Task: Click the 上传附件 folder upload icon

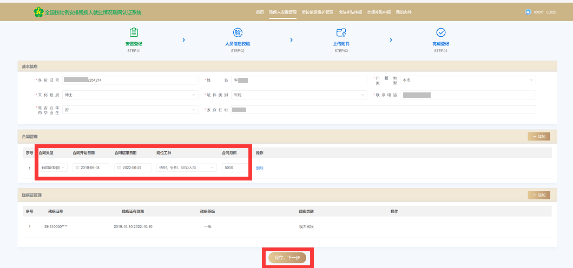Action: coord(341,32)
